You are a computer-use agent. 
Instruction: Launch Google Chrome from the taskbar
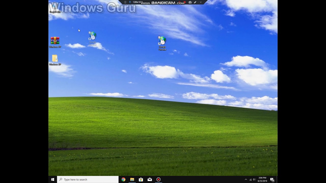[x=123, y=179]
